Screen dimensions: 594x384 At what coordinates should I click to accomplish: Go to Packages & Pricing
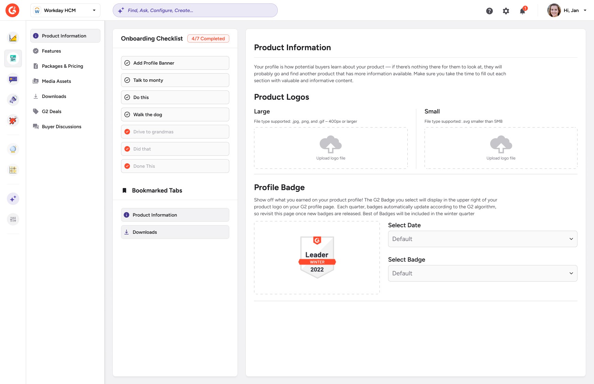pyautogui.click(x=65, y=66)
